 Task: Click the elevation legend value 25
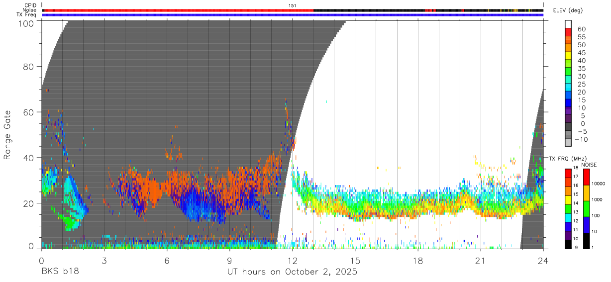pyautogui.click(x=582, y=84)
